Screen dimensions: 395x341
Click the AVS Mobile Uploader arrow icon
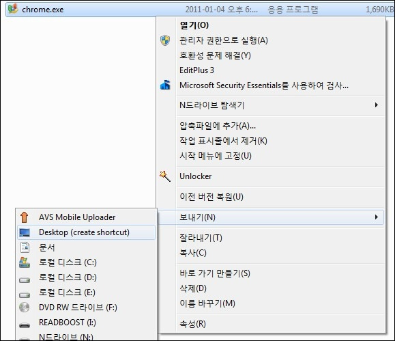tap(25, 217)
